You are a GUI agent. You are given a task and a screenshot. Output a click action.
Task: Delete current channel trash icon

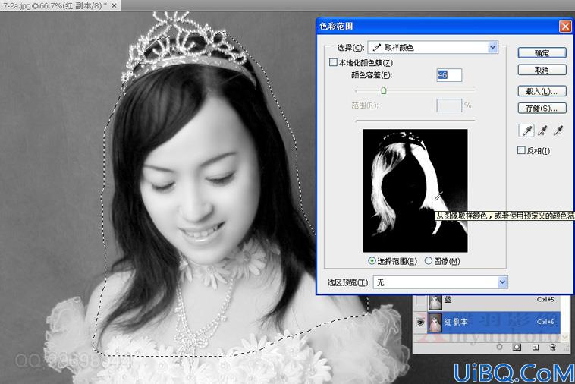(553, 347)
